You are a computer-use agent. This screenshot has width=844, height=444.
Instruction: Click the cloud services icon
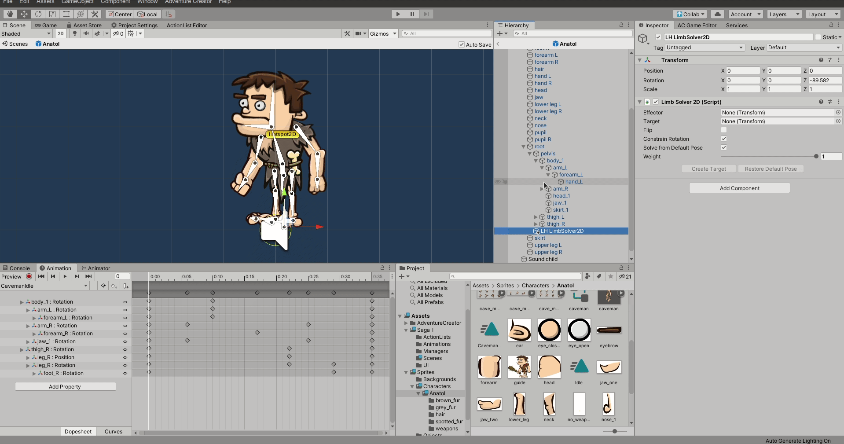click(x=718, y=14)
